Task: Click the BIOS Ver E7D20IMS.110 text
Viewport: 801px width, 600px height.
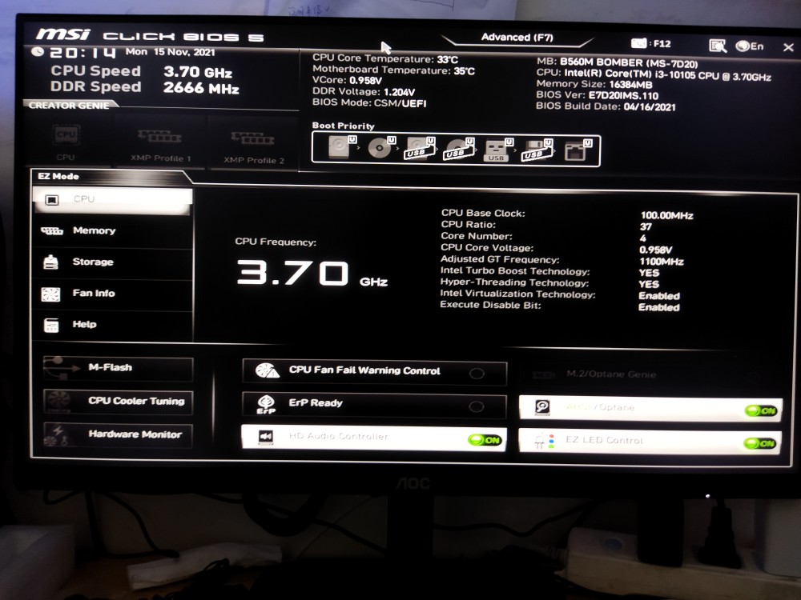Action: point(598,95)
